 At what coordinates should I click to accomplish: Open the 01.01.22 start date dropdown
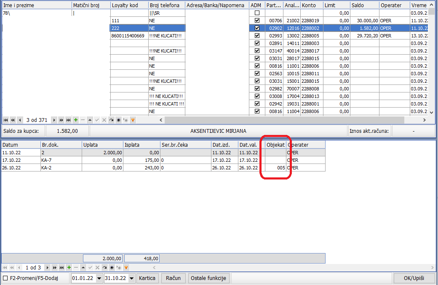click(99, 278)
